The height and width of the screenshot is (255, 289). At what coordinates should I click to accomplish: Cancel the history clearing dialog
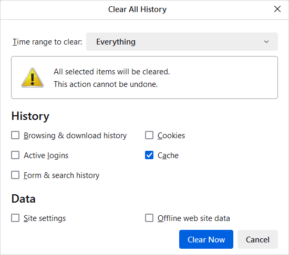[257, 239]
